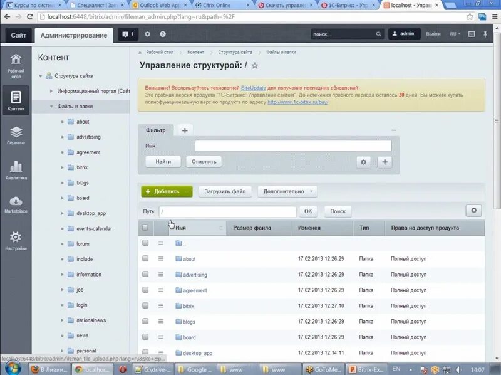Screen dimensions: 501x375
Task: Open the Marketplace sidebar section
Action: pos(16,205)
